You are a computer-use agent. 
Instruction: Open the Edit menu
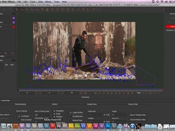point(26,2)
